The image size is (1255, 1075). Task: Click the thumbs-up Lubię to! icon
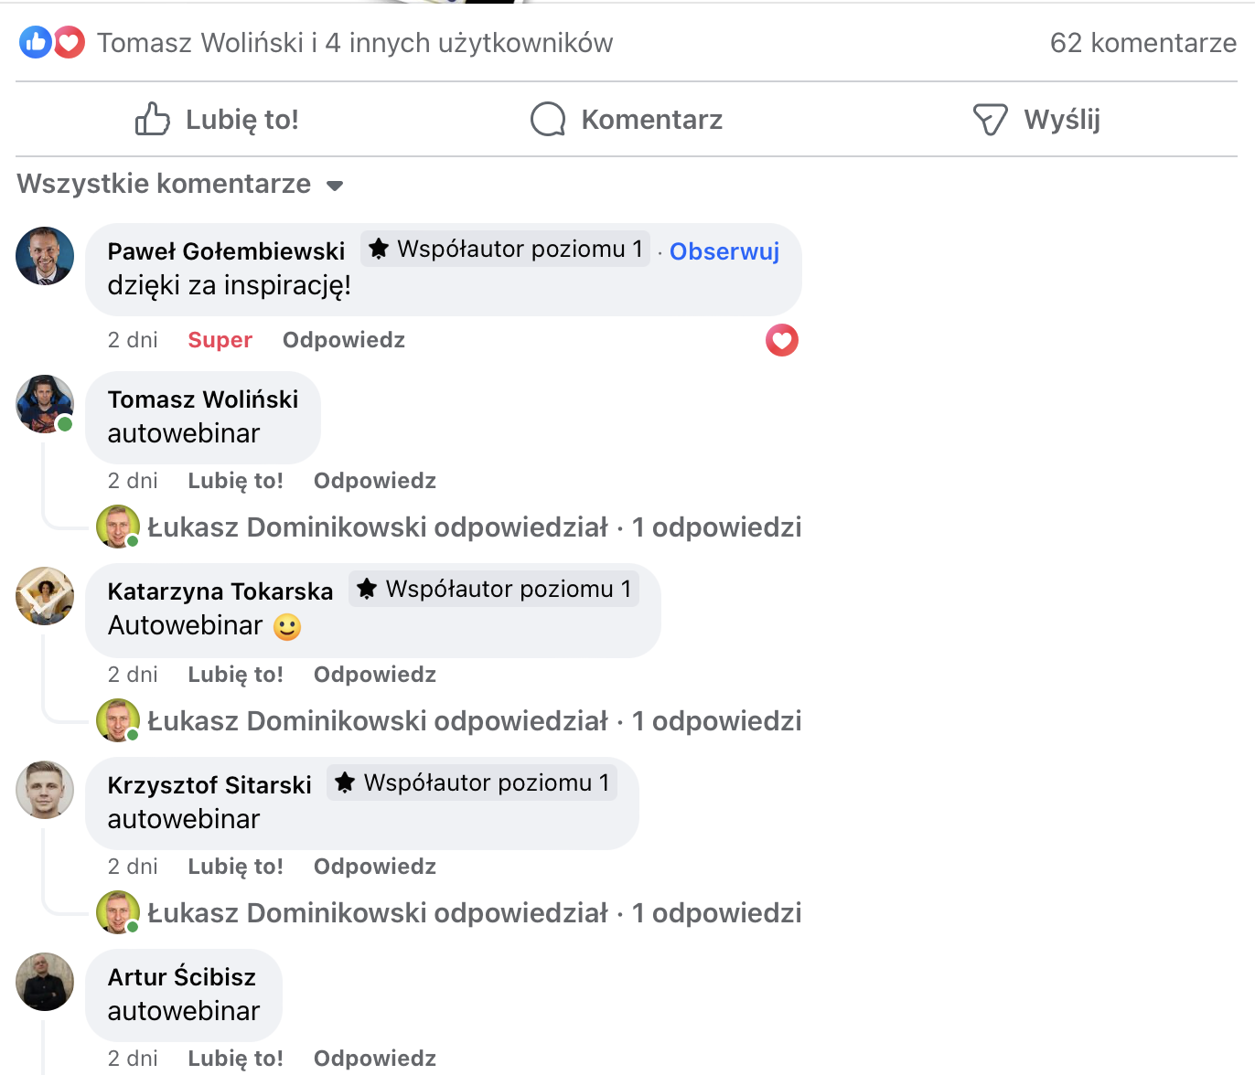(x=153, y=119)
